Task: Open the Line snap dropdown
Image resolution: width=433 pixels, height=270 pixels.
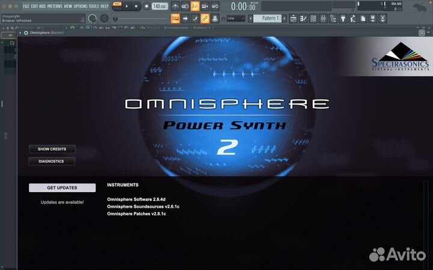Action: (236, 19)
